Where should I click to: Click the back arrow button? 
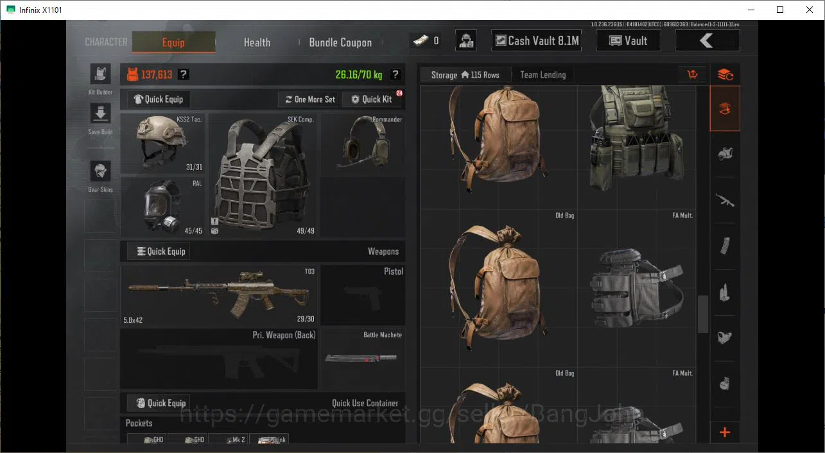[x=707, y=40]
